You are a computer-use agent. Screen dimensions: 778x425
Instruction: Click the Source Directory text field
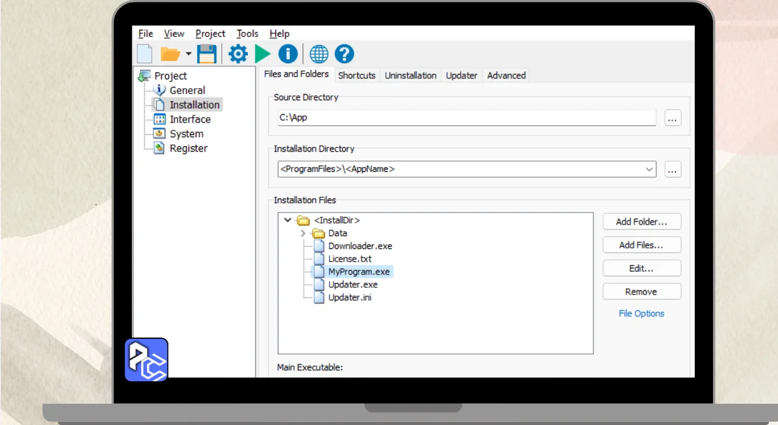pos(466,118)
